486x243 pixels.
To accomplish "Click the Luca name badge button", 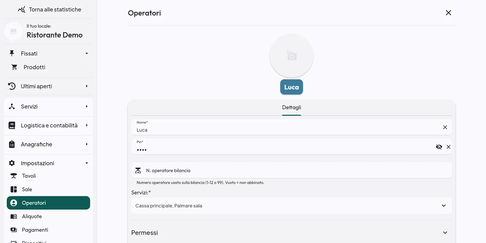I will 292,87.
